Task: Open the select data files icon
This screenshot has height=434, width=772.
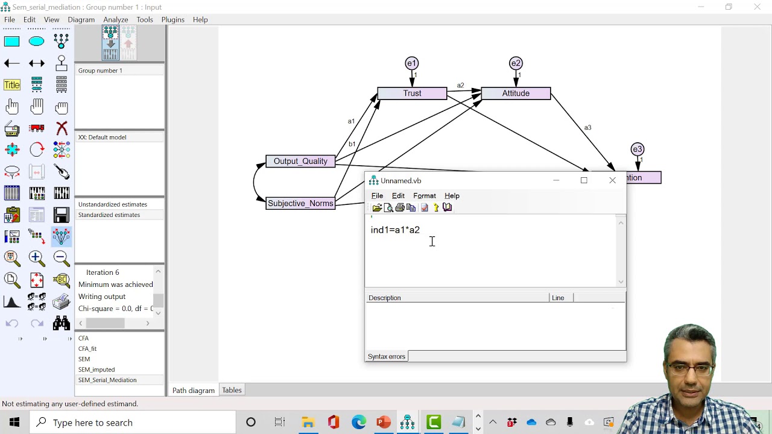Action: click(x=12, y=193)
